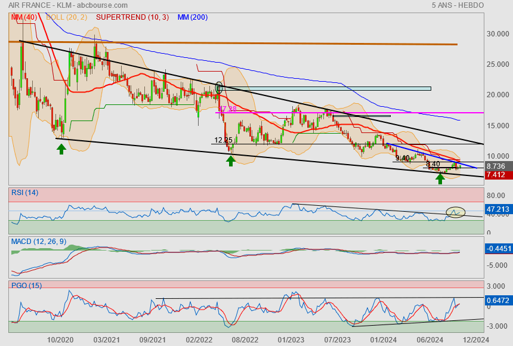Click the 8.40 level label
Screen dimensions: 513x346
[433, 164]
